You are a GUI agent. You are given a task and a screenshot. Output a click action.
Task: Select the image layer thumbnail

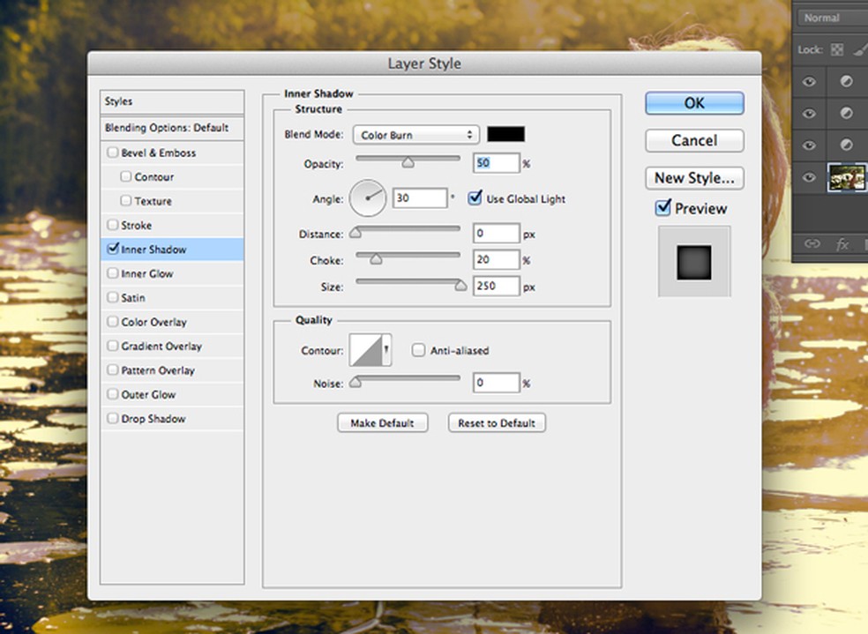[x=848, y=178]
